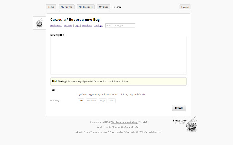Open the Blog footer link
The width and height of the screenshot is (233, 145).
[x=86, y=132]
